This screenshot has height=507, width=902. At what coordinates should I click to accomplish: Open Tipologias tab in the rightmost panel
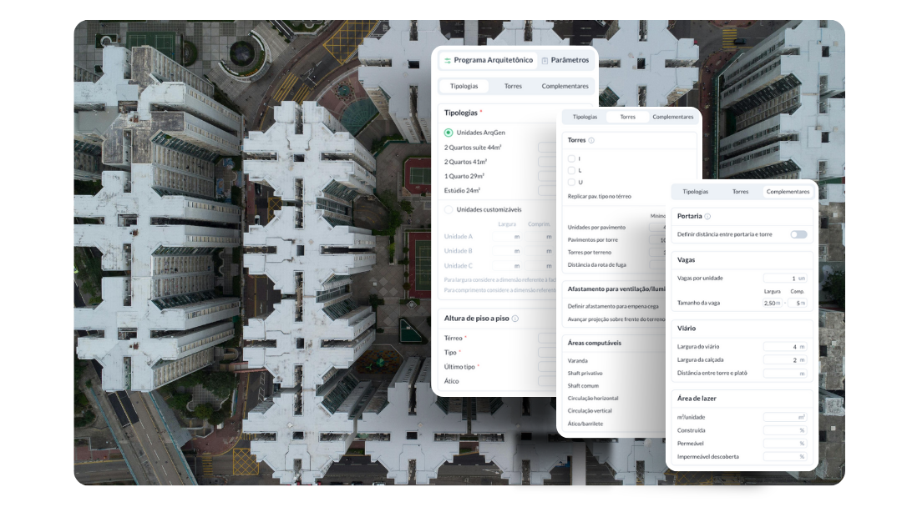point(695,192)
